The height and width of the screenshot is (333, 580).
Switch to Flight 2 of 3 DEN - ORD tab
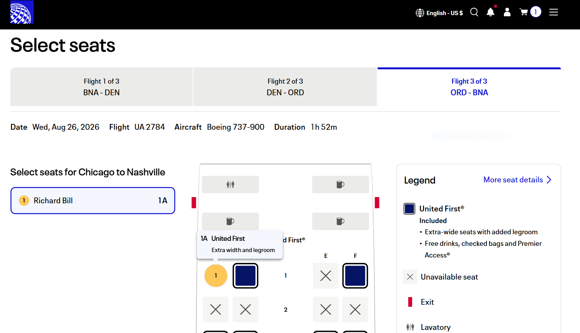coord(285,87)
